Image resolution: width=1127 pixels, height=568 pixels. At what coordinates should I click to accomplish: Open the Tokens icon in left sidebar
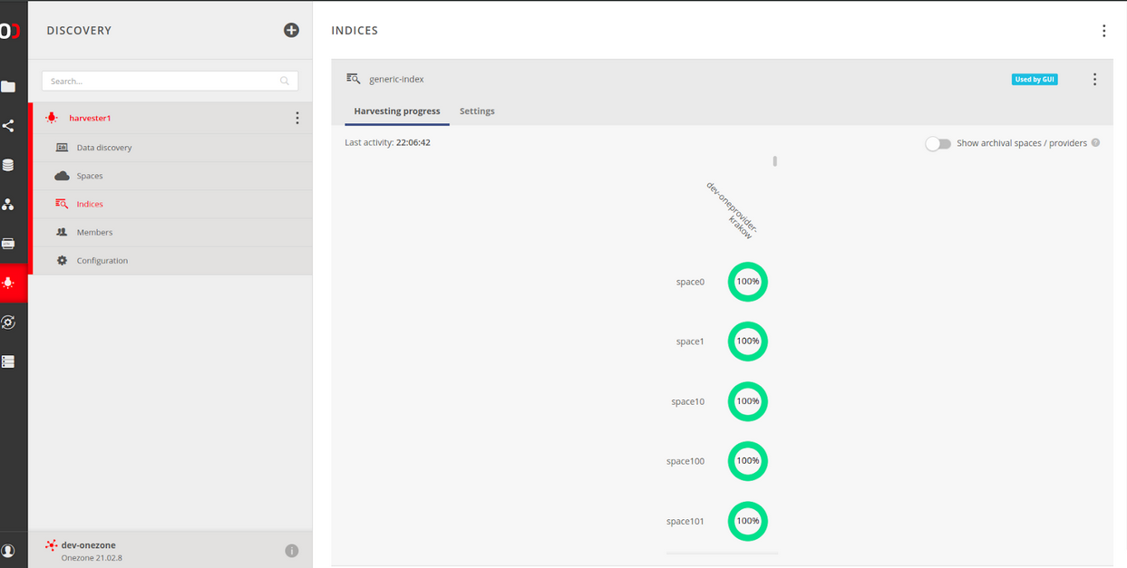pyautogui.click(x=8, y=244)
